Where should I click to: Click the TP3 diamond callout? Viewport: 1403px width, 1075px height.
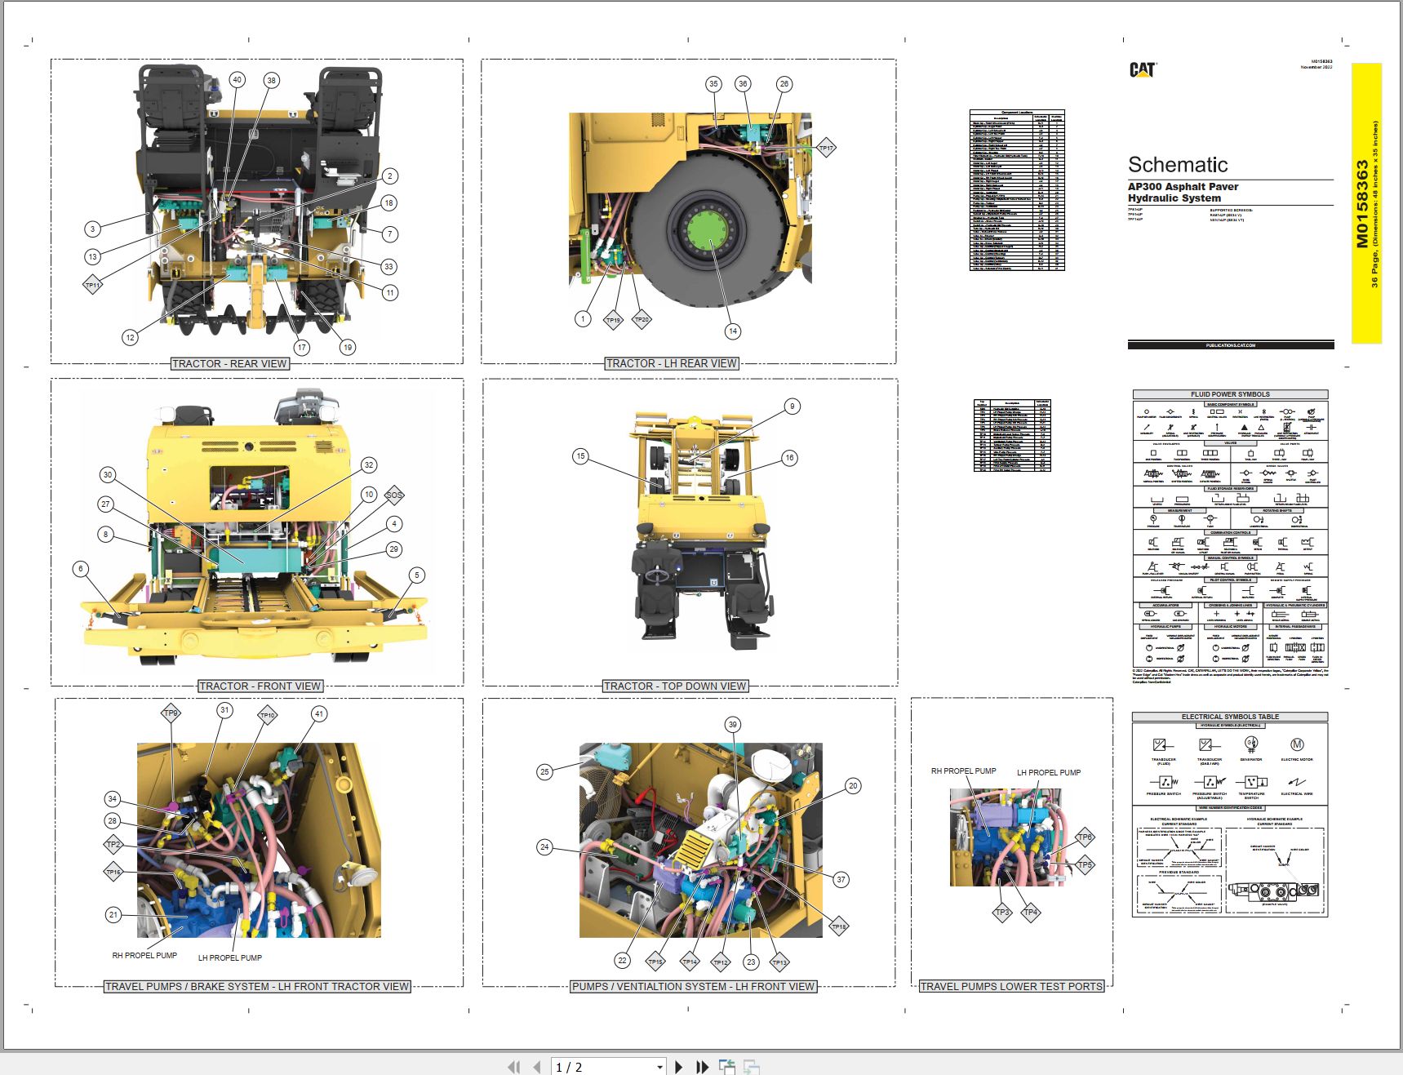(x=1002, y=913)
